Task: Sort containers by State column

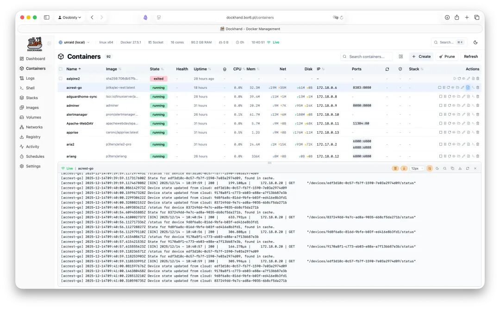Action: pyautogui.click(x=156, y=69)
